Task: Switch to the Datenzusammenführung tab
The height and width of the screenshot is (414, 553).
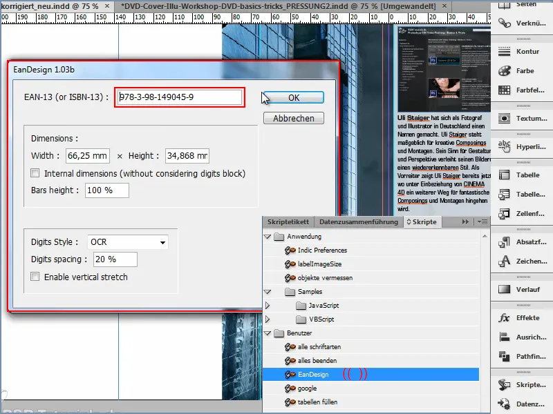Action: (x=359, y=221)
